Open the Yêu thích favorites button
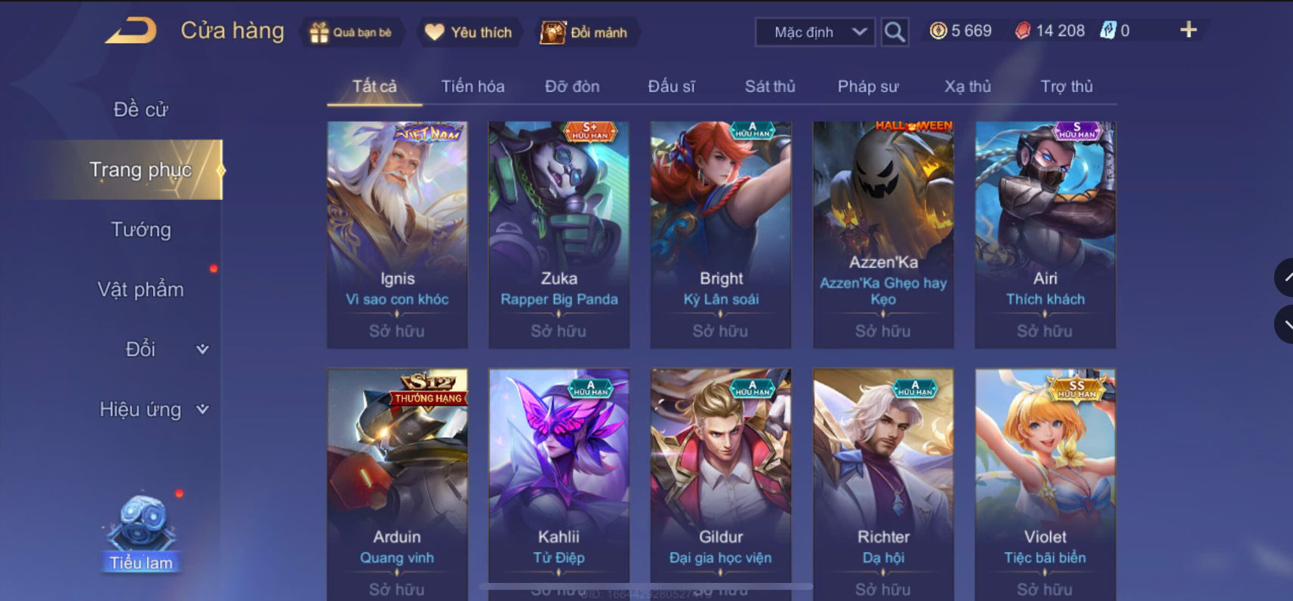 coord(469,32)
